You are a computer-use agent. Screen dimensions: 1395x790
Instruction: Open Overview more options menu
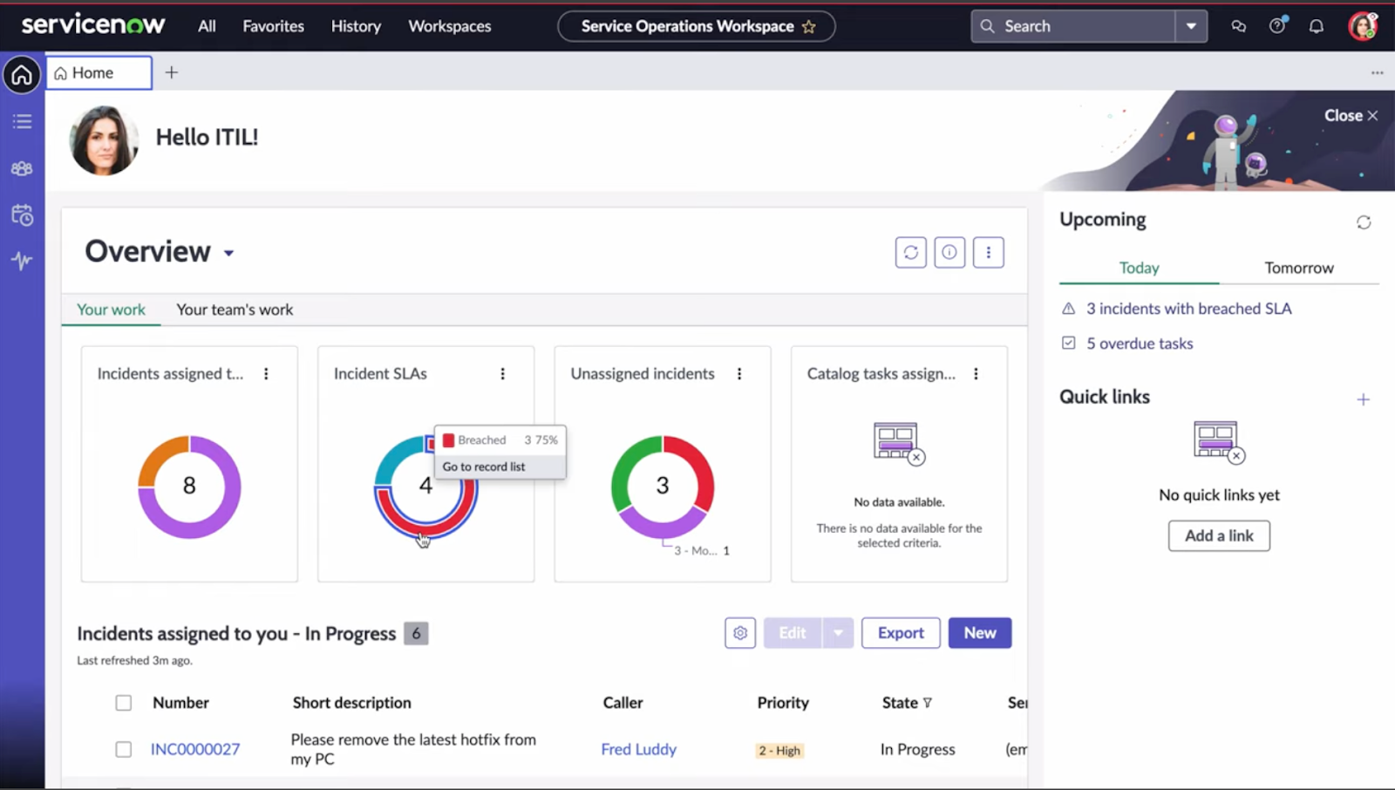coord(988,252)
